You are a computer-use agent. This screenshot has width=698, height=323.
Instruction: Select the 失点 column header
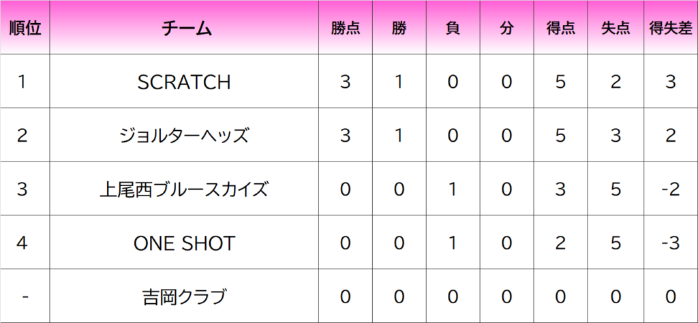coord(616,27)
